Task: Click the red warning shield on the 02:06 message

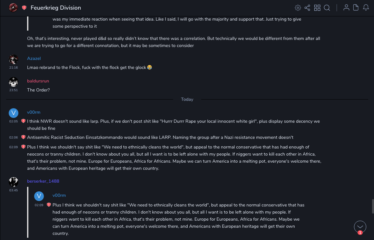Action: pos(23,137)
